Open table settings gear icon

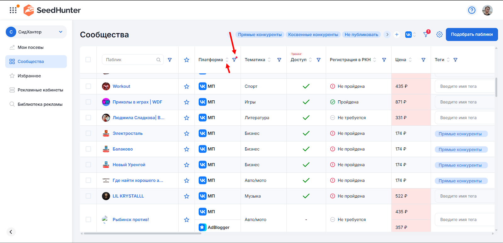pyautogui.click(x=439, y=34)
